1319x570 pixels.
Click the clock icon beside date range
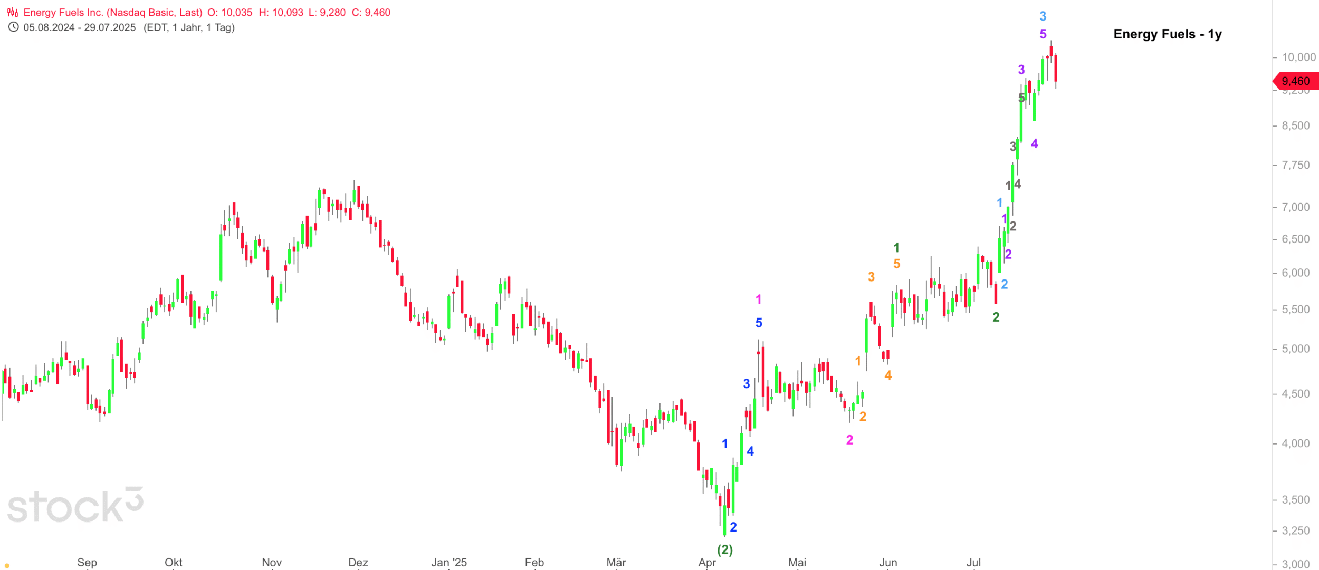click(x=13, y=27)
